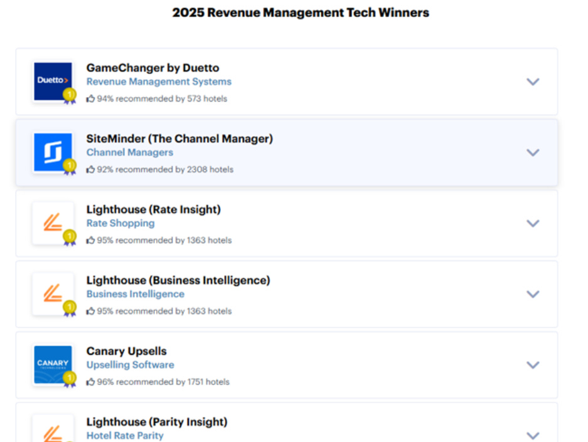The width and height of the screenshot is (588, 442).
Task: Expand the Lighthouse Business Intelligence card
Action: click(x=533, y=294)
